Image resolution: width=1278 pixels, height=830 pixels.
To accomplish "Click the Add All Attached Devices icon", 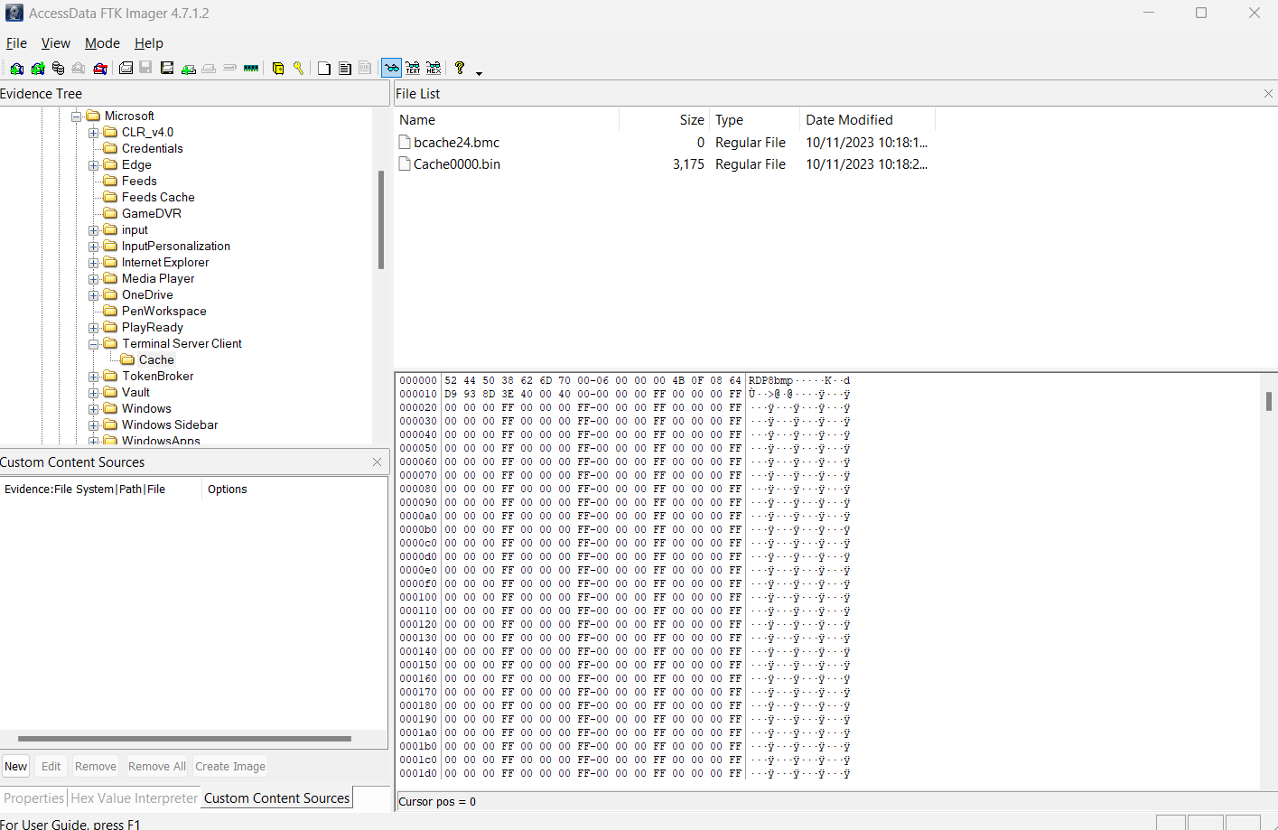I will pyautogui.click(x=38, y=68).
